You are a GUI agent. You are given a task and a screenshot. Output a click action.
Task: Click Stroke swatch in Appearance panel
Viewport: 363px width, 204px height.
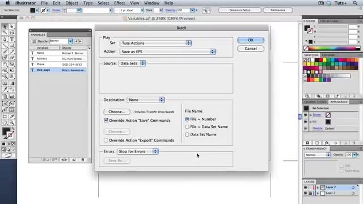(x=328, y=115)
